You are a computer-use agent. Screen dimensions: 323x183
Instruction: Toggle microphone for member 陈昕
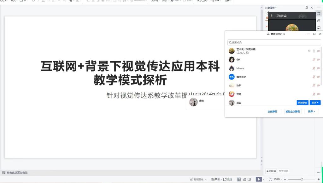tap(314, 85)
